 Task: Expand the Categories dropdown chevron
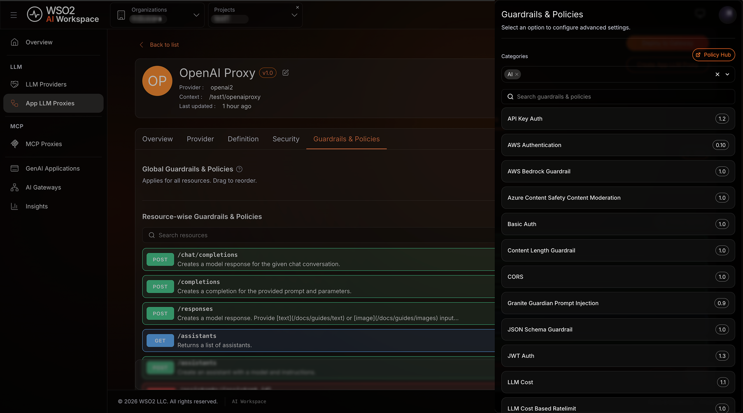[727, 75]
